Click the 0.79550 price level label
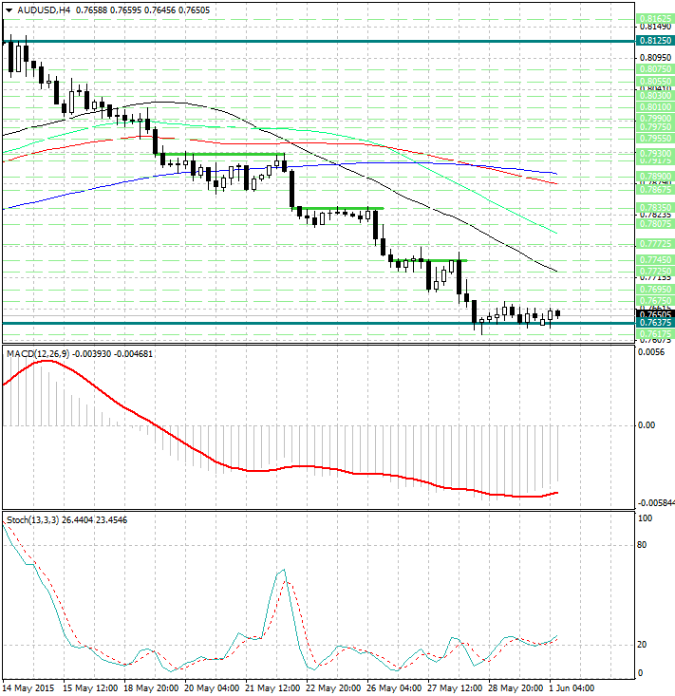This screenshot has height=696, width=675. (x=655, y=139)
